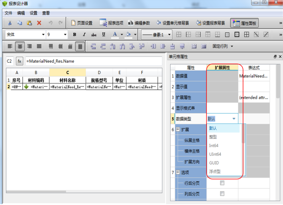Open 编辑参数 edit parameters
This screenshot has width=283, height=205.
(x=139, y=23)
